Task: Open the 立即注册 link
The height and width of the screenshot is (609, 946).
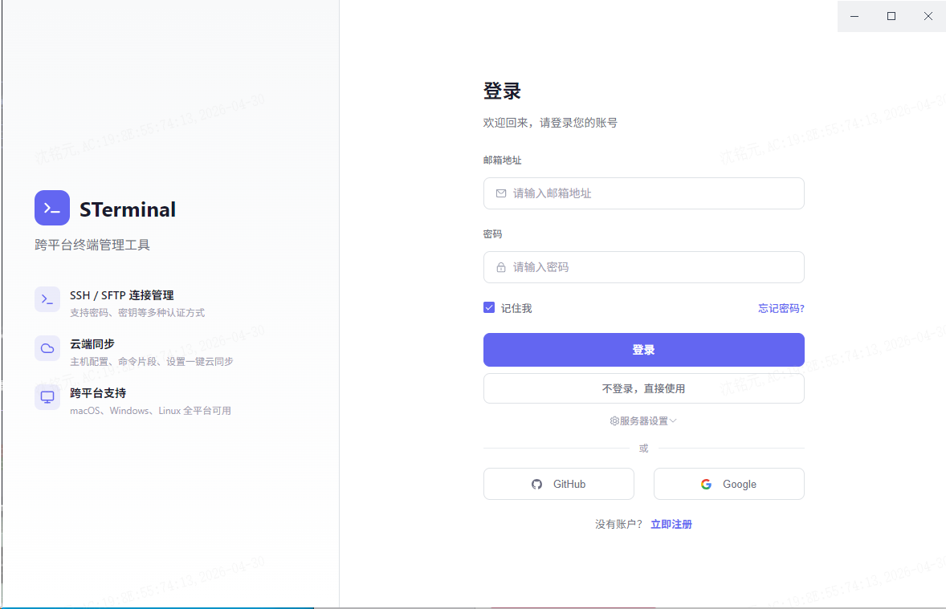Action: tap(671, 524)
